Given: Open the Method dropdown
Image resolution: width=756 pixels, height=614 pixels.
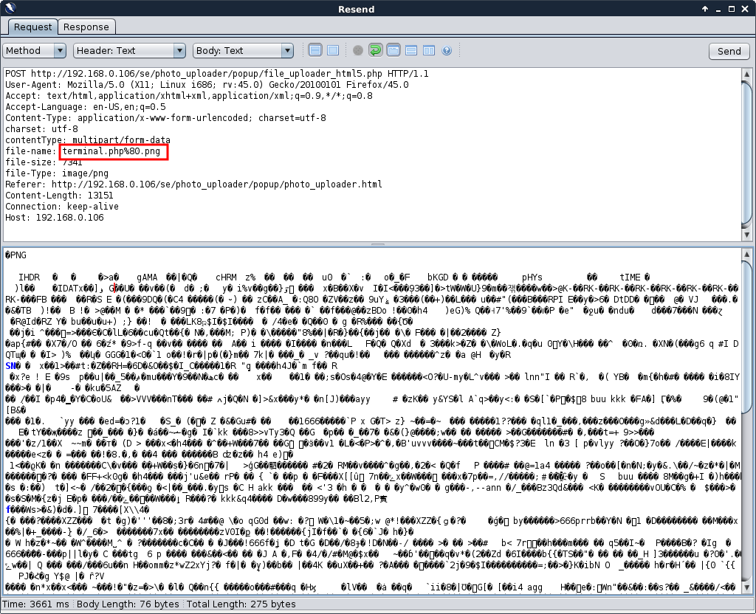Looking at the screenshot, I should tap(34, 51).
